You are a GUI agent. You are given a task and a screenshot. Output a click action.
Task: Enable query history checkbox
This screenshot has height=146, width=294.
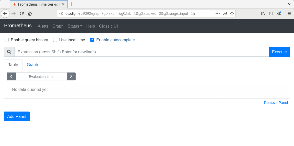(7, 40)
